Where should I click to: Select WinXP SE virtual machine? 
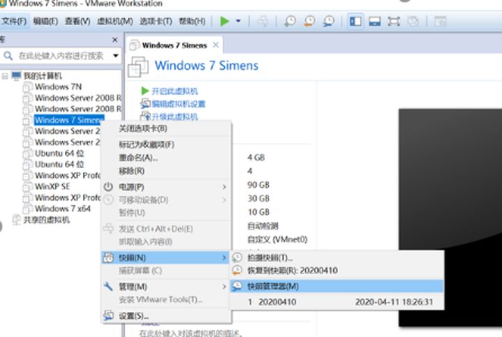coord(52,186)
